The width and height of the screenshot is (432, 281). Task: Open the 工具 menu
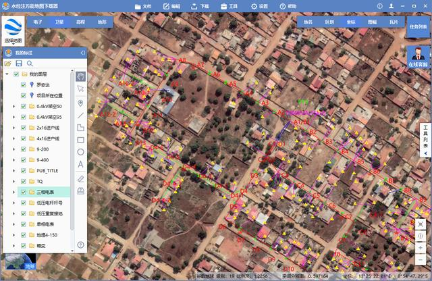pos(229,6)
